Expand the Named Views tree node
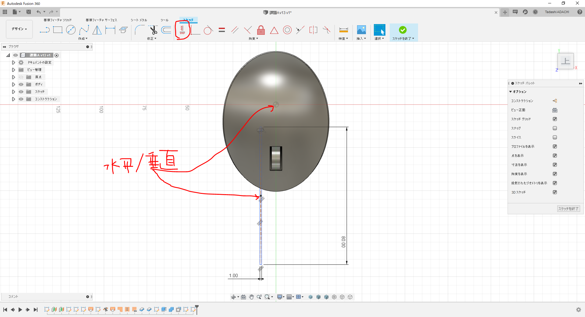This screenshot has width=585, height=317. 13,70
